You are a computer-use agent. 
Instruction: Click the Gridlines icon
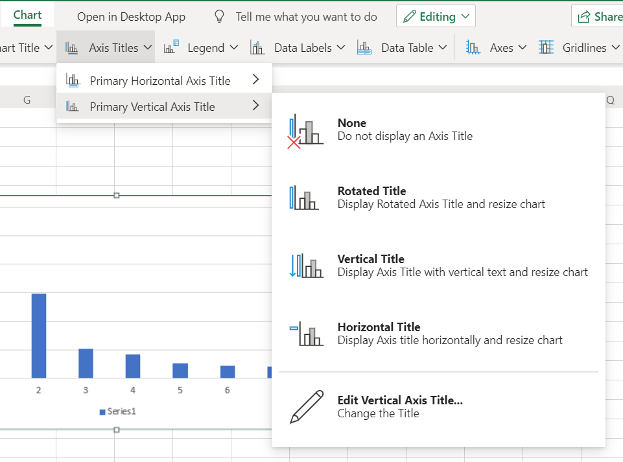(547, 47)
